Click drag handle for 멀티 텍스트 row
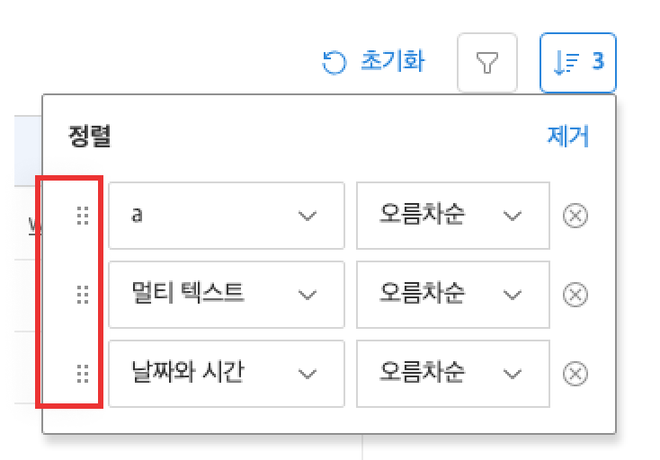 point(83,294)
